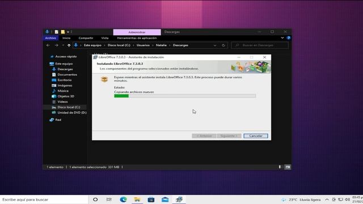Click the LibreOffice installer taskbar icon
The height and width of the screenshot is (204, 363).
(179, 199)
